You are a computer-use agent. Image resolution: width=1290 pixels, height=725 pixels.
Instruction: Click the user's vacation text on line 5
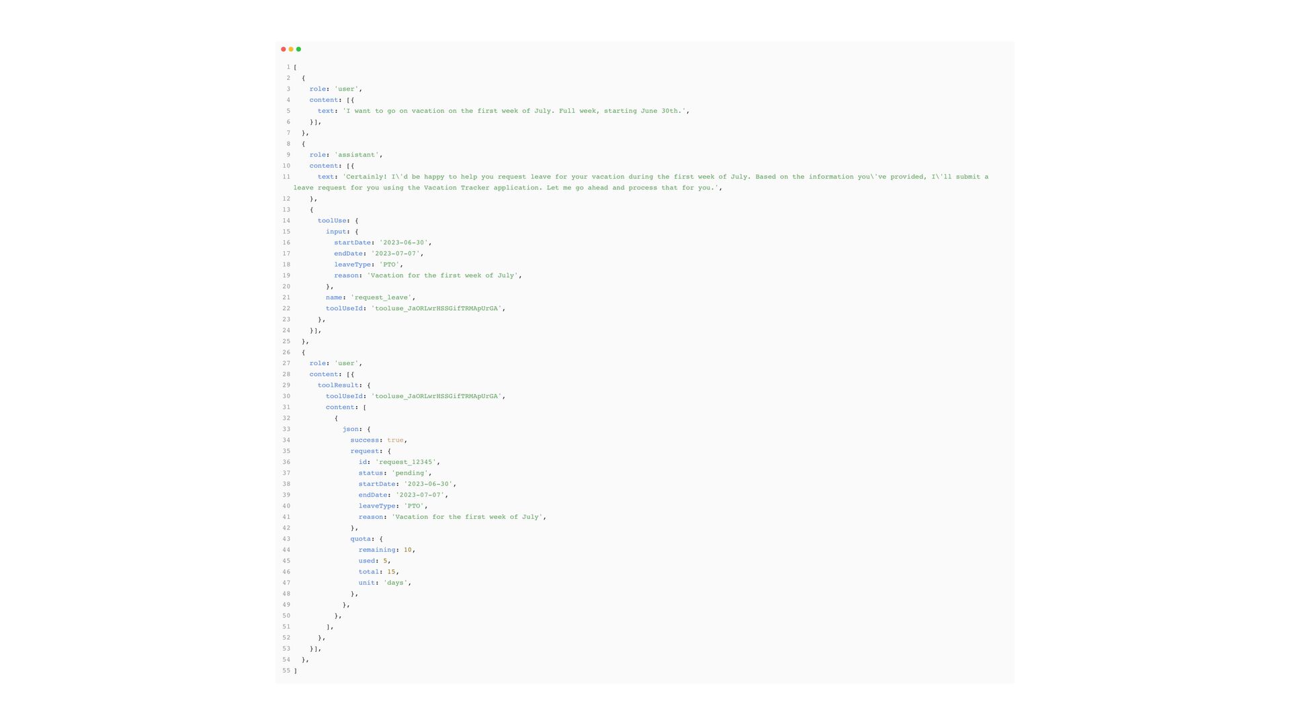point(515,111)
